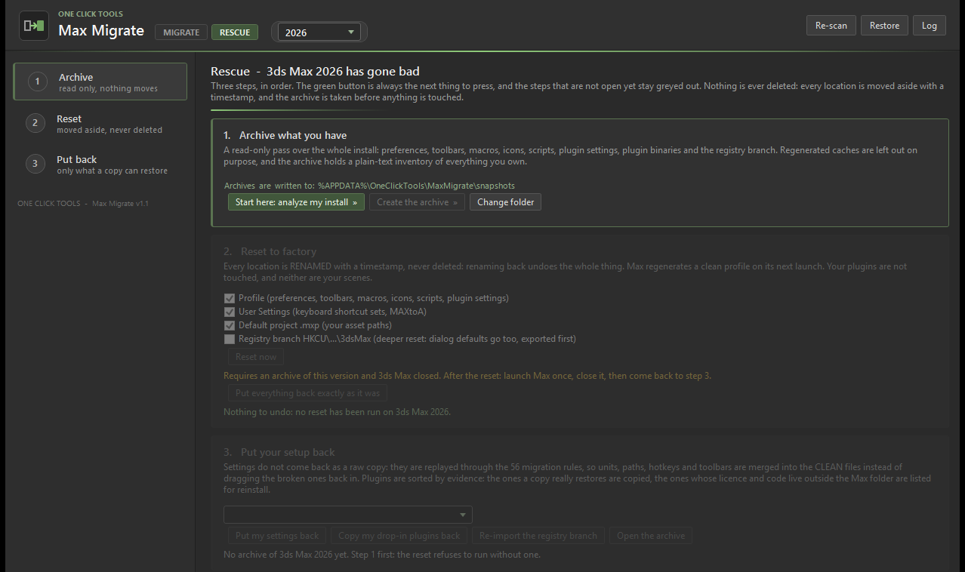Click the Restore button in header
Image resolution: width=965 pixels, height=572 pixels.
[884, 26]
